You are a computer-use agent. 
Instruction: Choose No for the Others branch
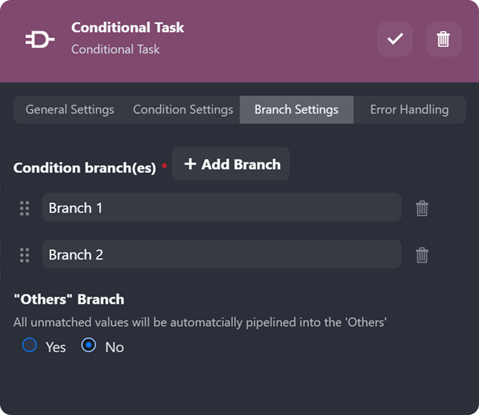pyautogui.click(x=89, y=345)
